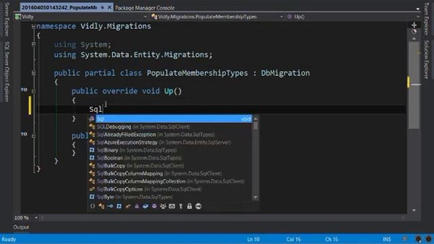The image size is (434, 244).
Task: Collapse the second public method block
Action: point(33,136)
